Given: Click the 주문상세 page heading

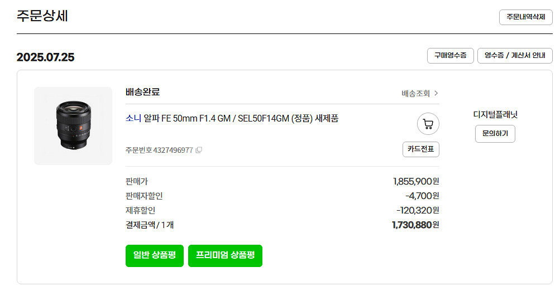Looking at the screenshot, I should 42,16.
